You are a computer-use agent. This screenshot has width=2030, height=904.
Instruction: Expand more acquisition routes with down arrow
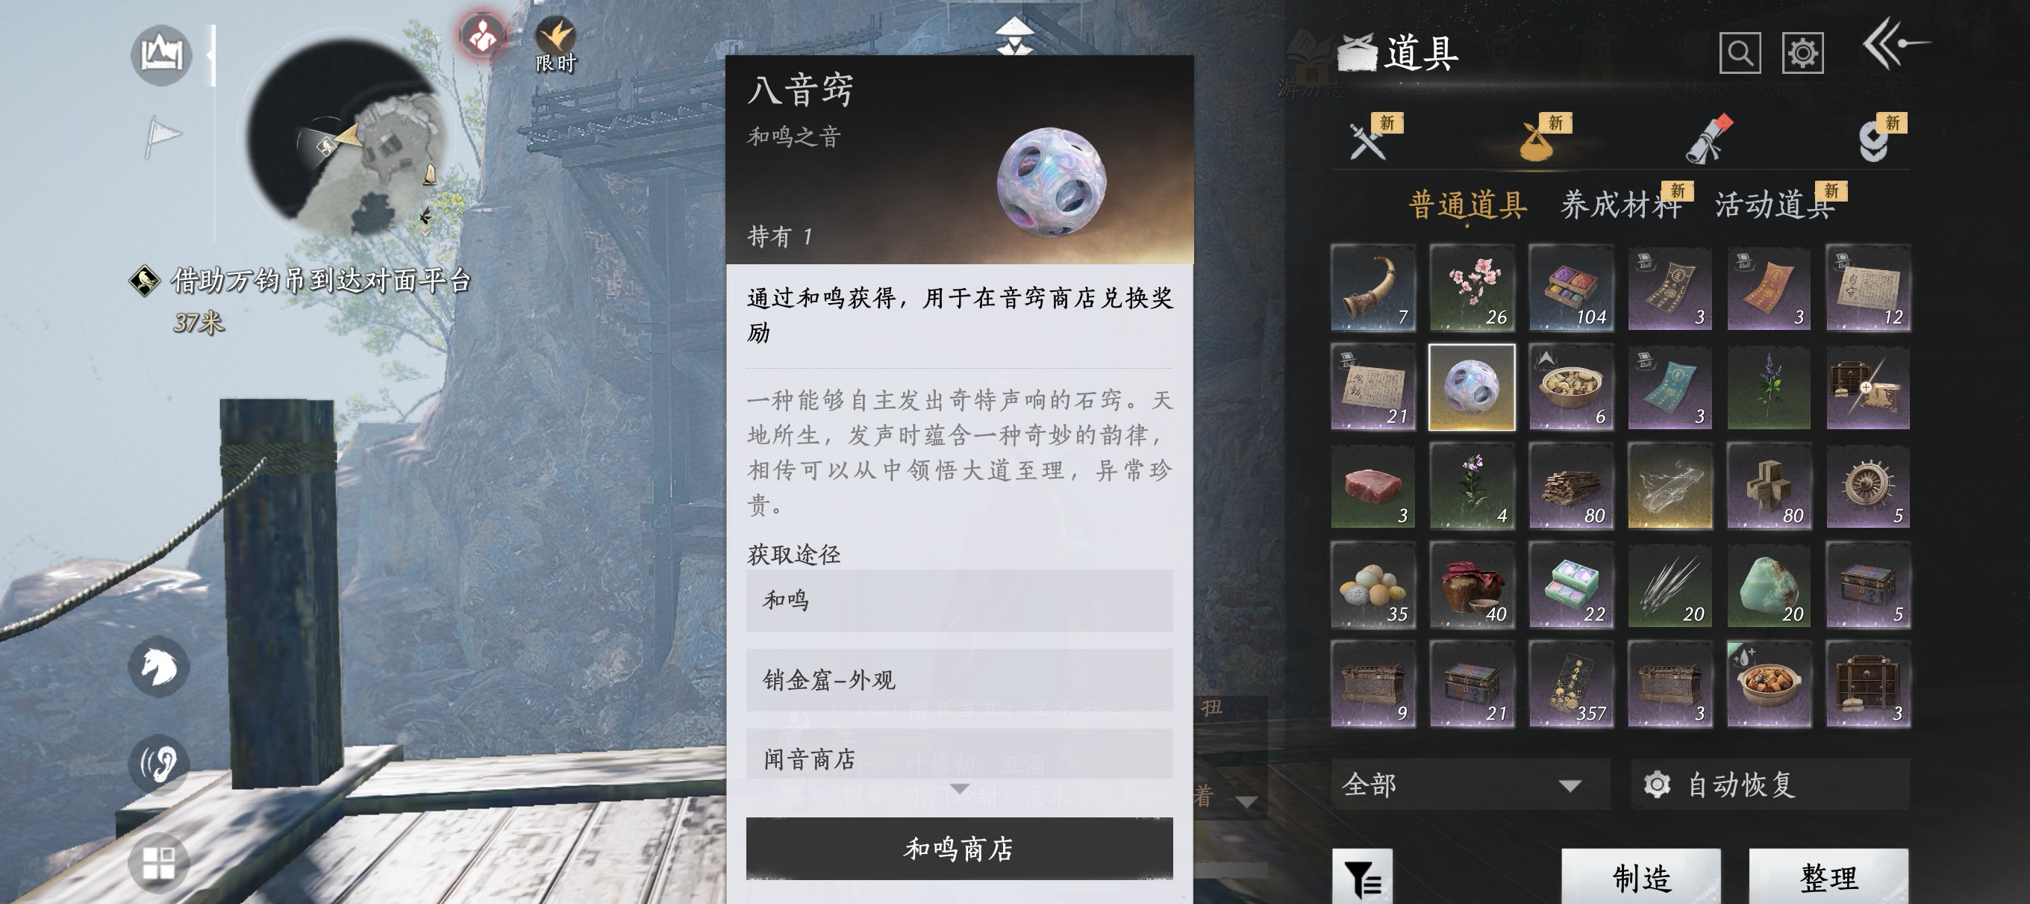click(959, 788)
